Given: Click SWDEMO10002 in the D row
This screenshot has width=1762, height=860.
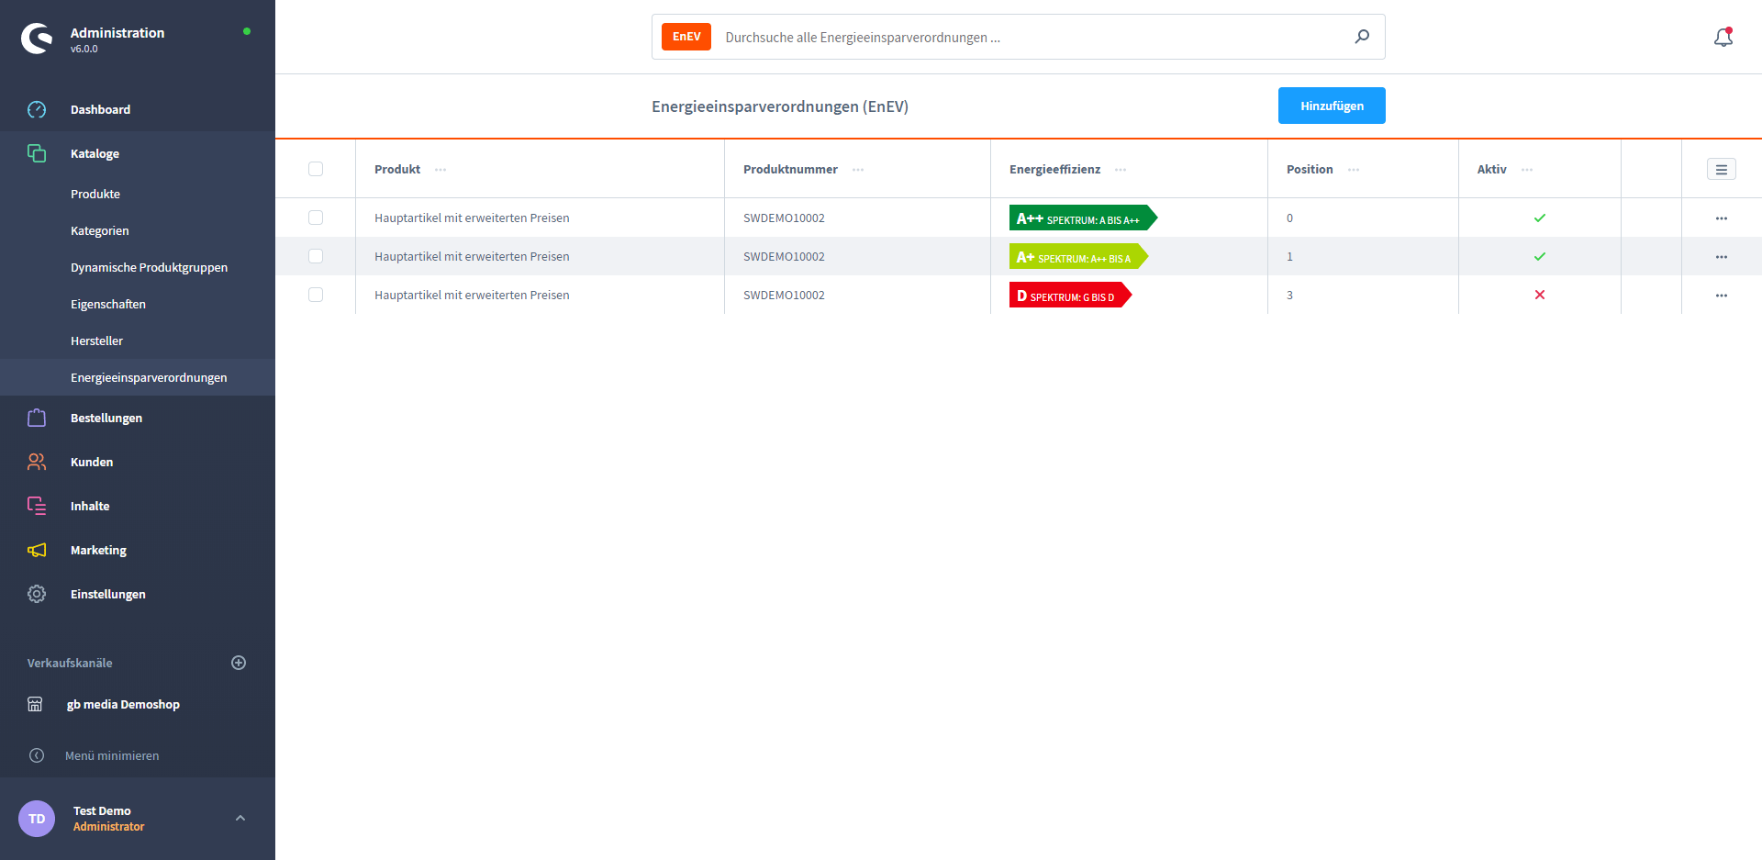Looking at the screenshot, I should [784, 295].
